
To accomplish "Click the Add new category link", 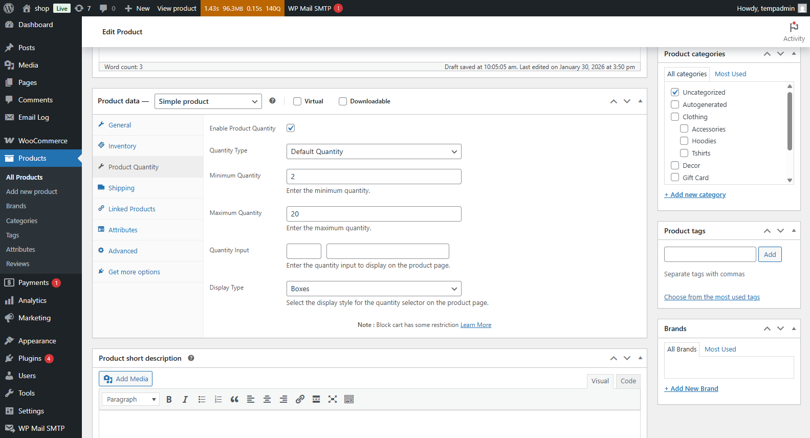I will tap(695, 195).
